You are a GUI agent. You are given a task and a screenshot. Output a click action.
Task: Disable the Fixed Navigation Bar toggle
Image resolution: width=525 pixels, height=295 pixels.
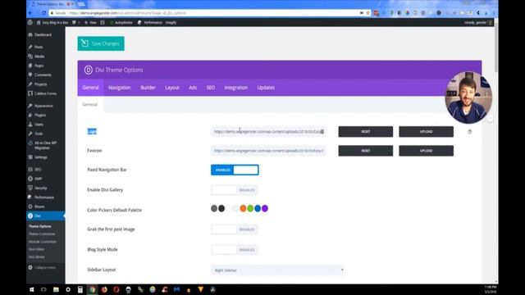coord(235,170)
